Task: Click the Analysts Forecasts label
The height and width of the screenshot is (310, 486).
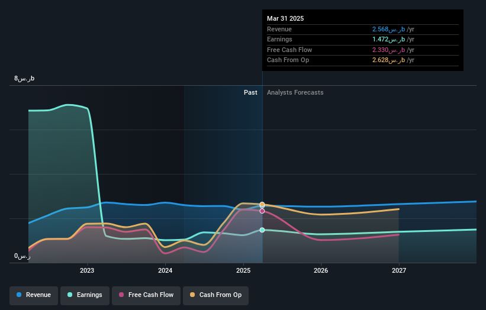Action: tap(295, 93)
